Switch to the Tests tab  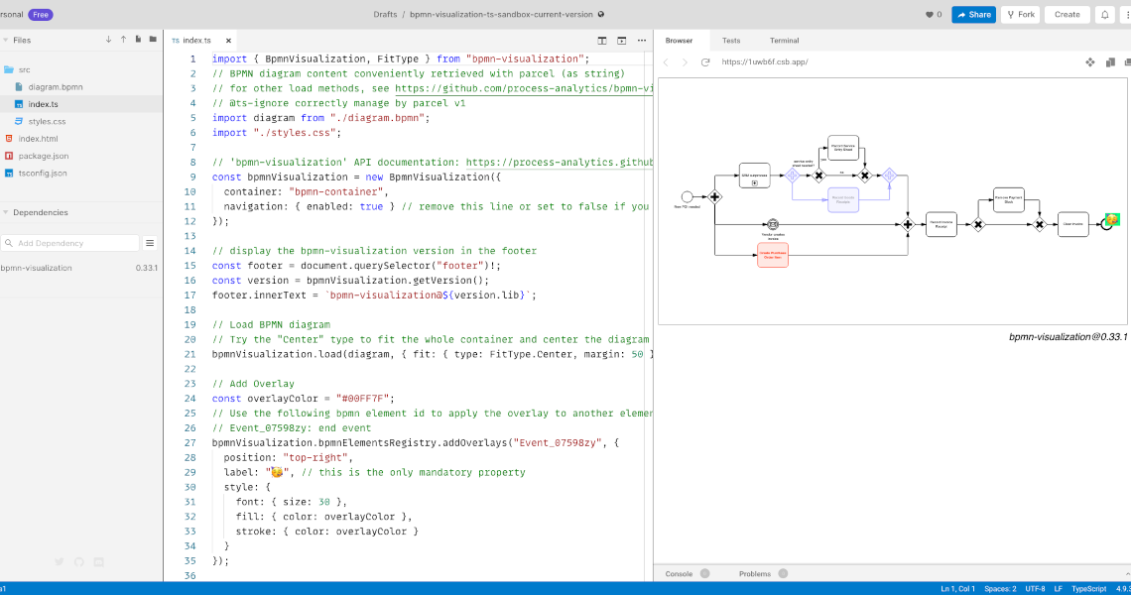[731, 41]
